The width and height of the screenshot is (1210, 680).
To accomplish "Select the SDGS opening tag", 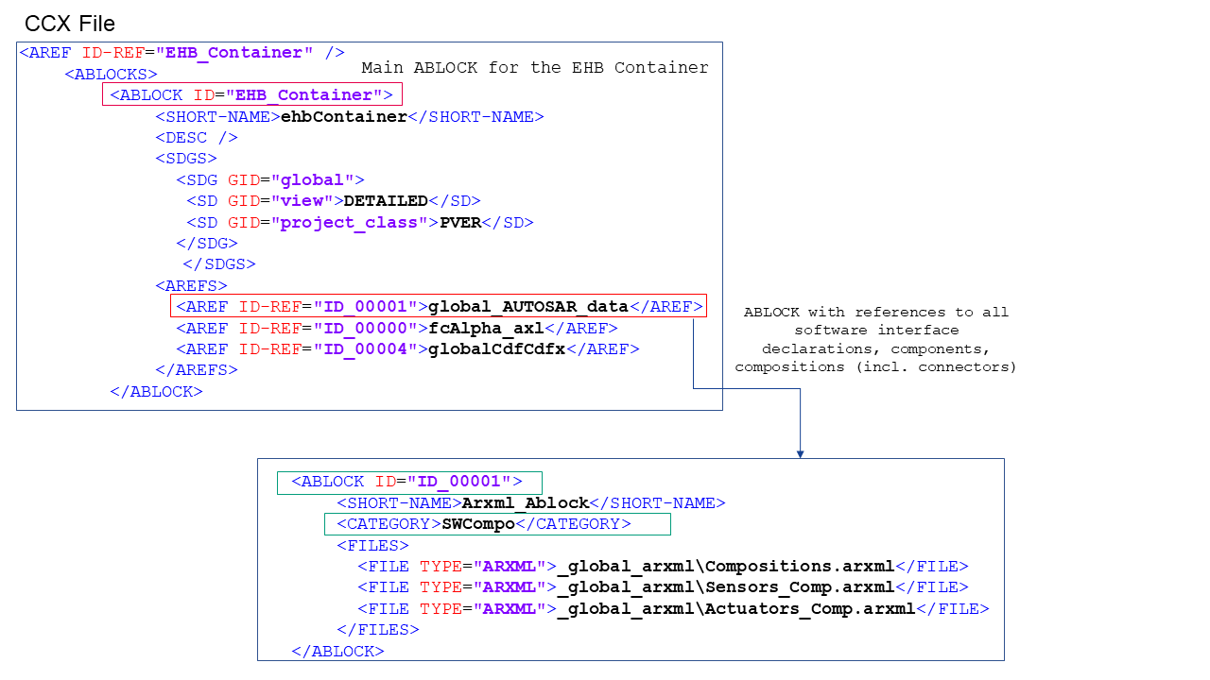I will (185, 158).
